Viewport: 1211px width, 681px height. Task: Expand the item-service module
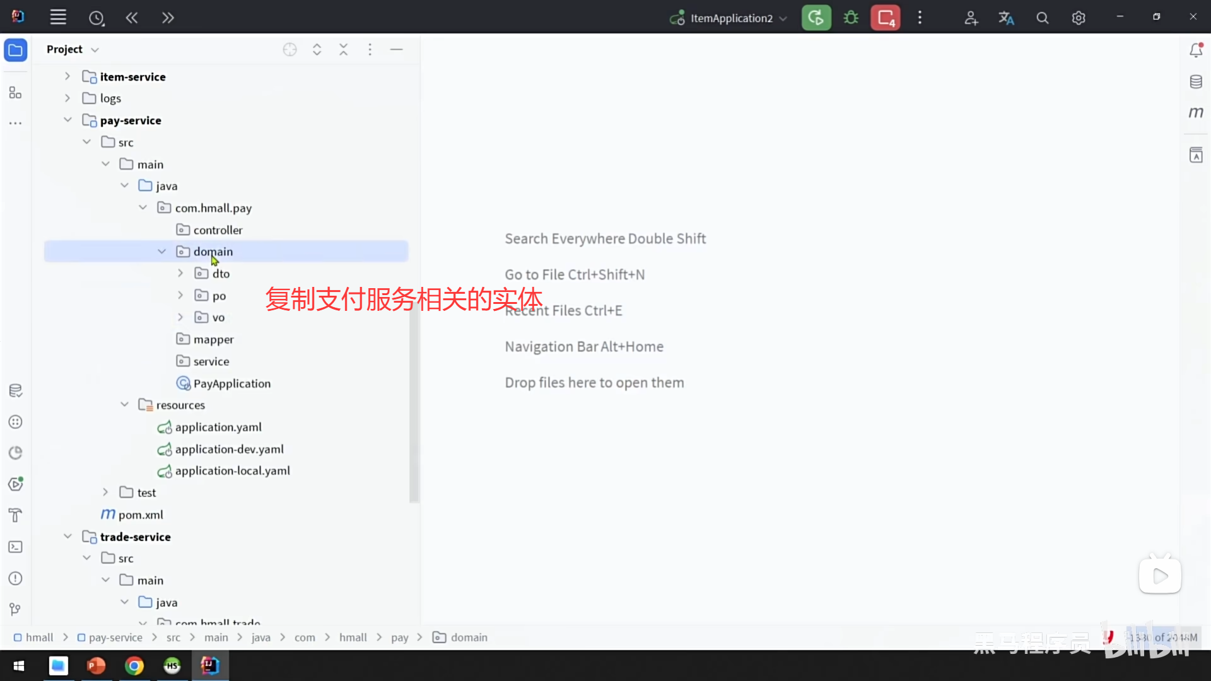click(x=67, y=76)
